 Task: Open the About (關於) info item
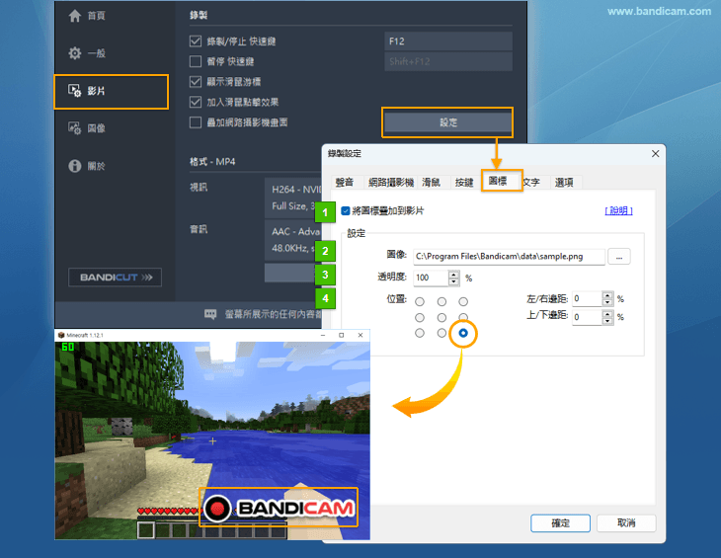point(87,166)
